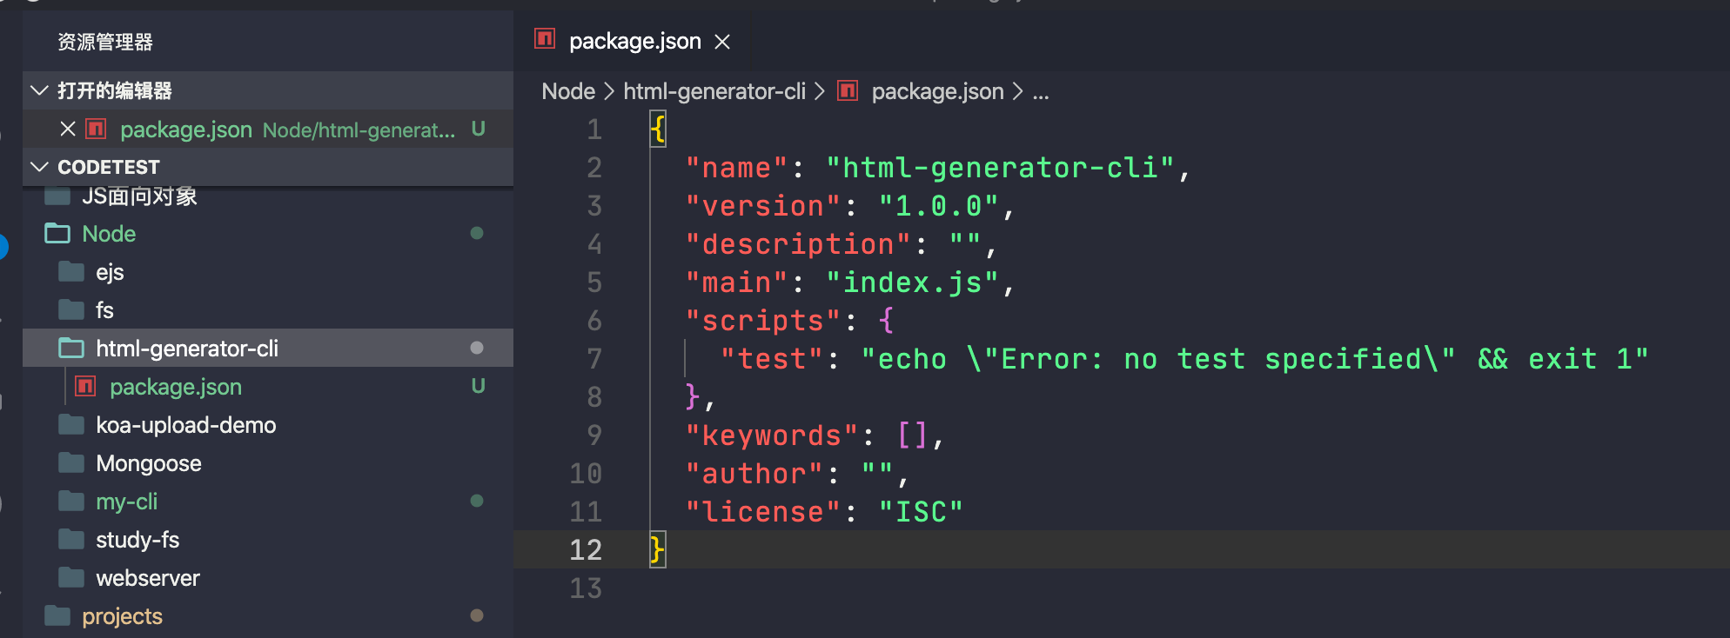1730x638 pixels.
Task: Click npm icon beside tree package.json
Action: (x=85, y=386)
